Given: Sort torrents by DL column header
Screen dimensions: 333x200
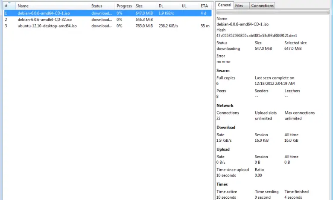Looking at the screenshot, I should pyautogui.click(x=168, y=6).
